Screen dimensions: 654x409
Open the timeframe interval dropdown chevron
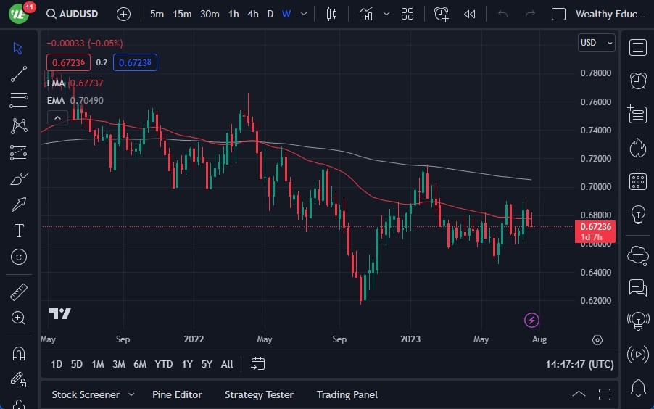(x=303, y=14)
